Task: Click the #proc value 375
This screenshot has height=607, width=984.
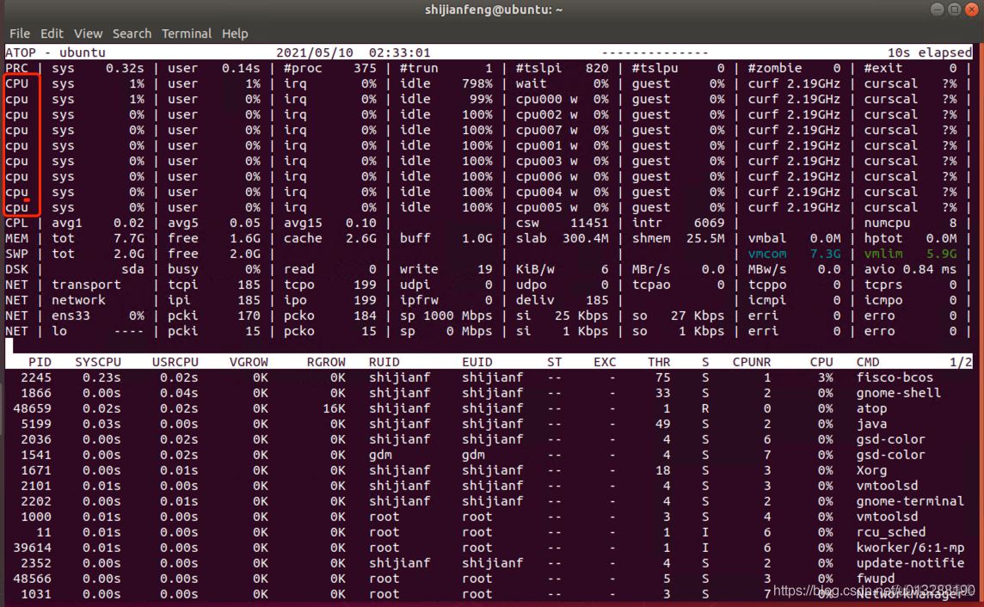Action: pyautogui.click(x=365, y=68)
